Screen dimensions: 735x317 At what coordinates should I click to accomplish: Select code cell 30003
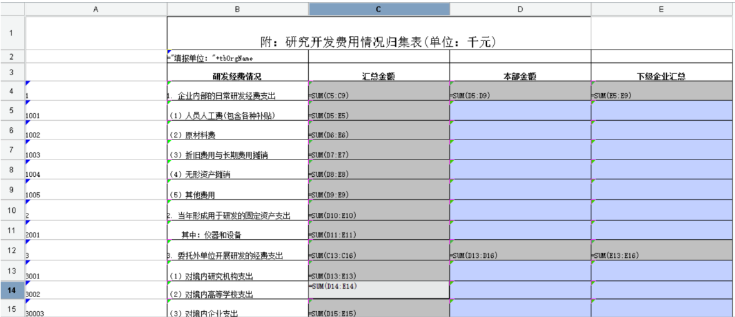click(x=95, y=309)
